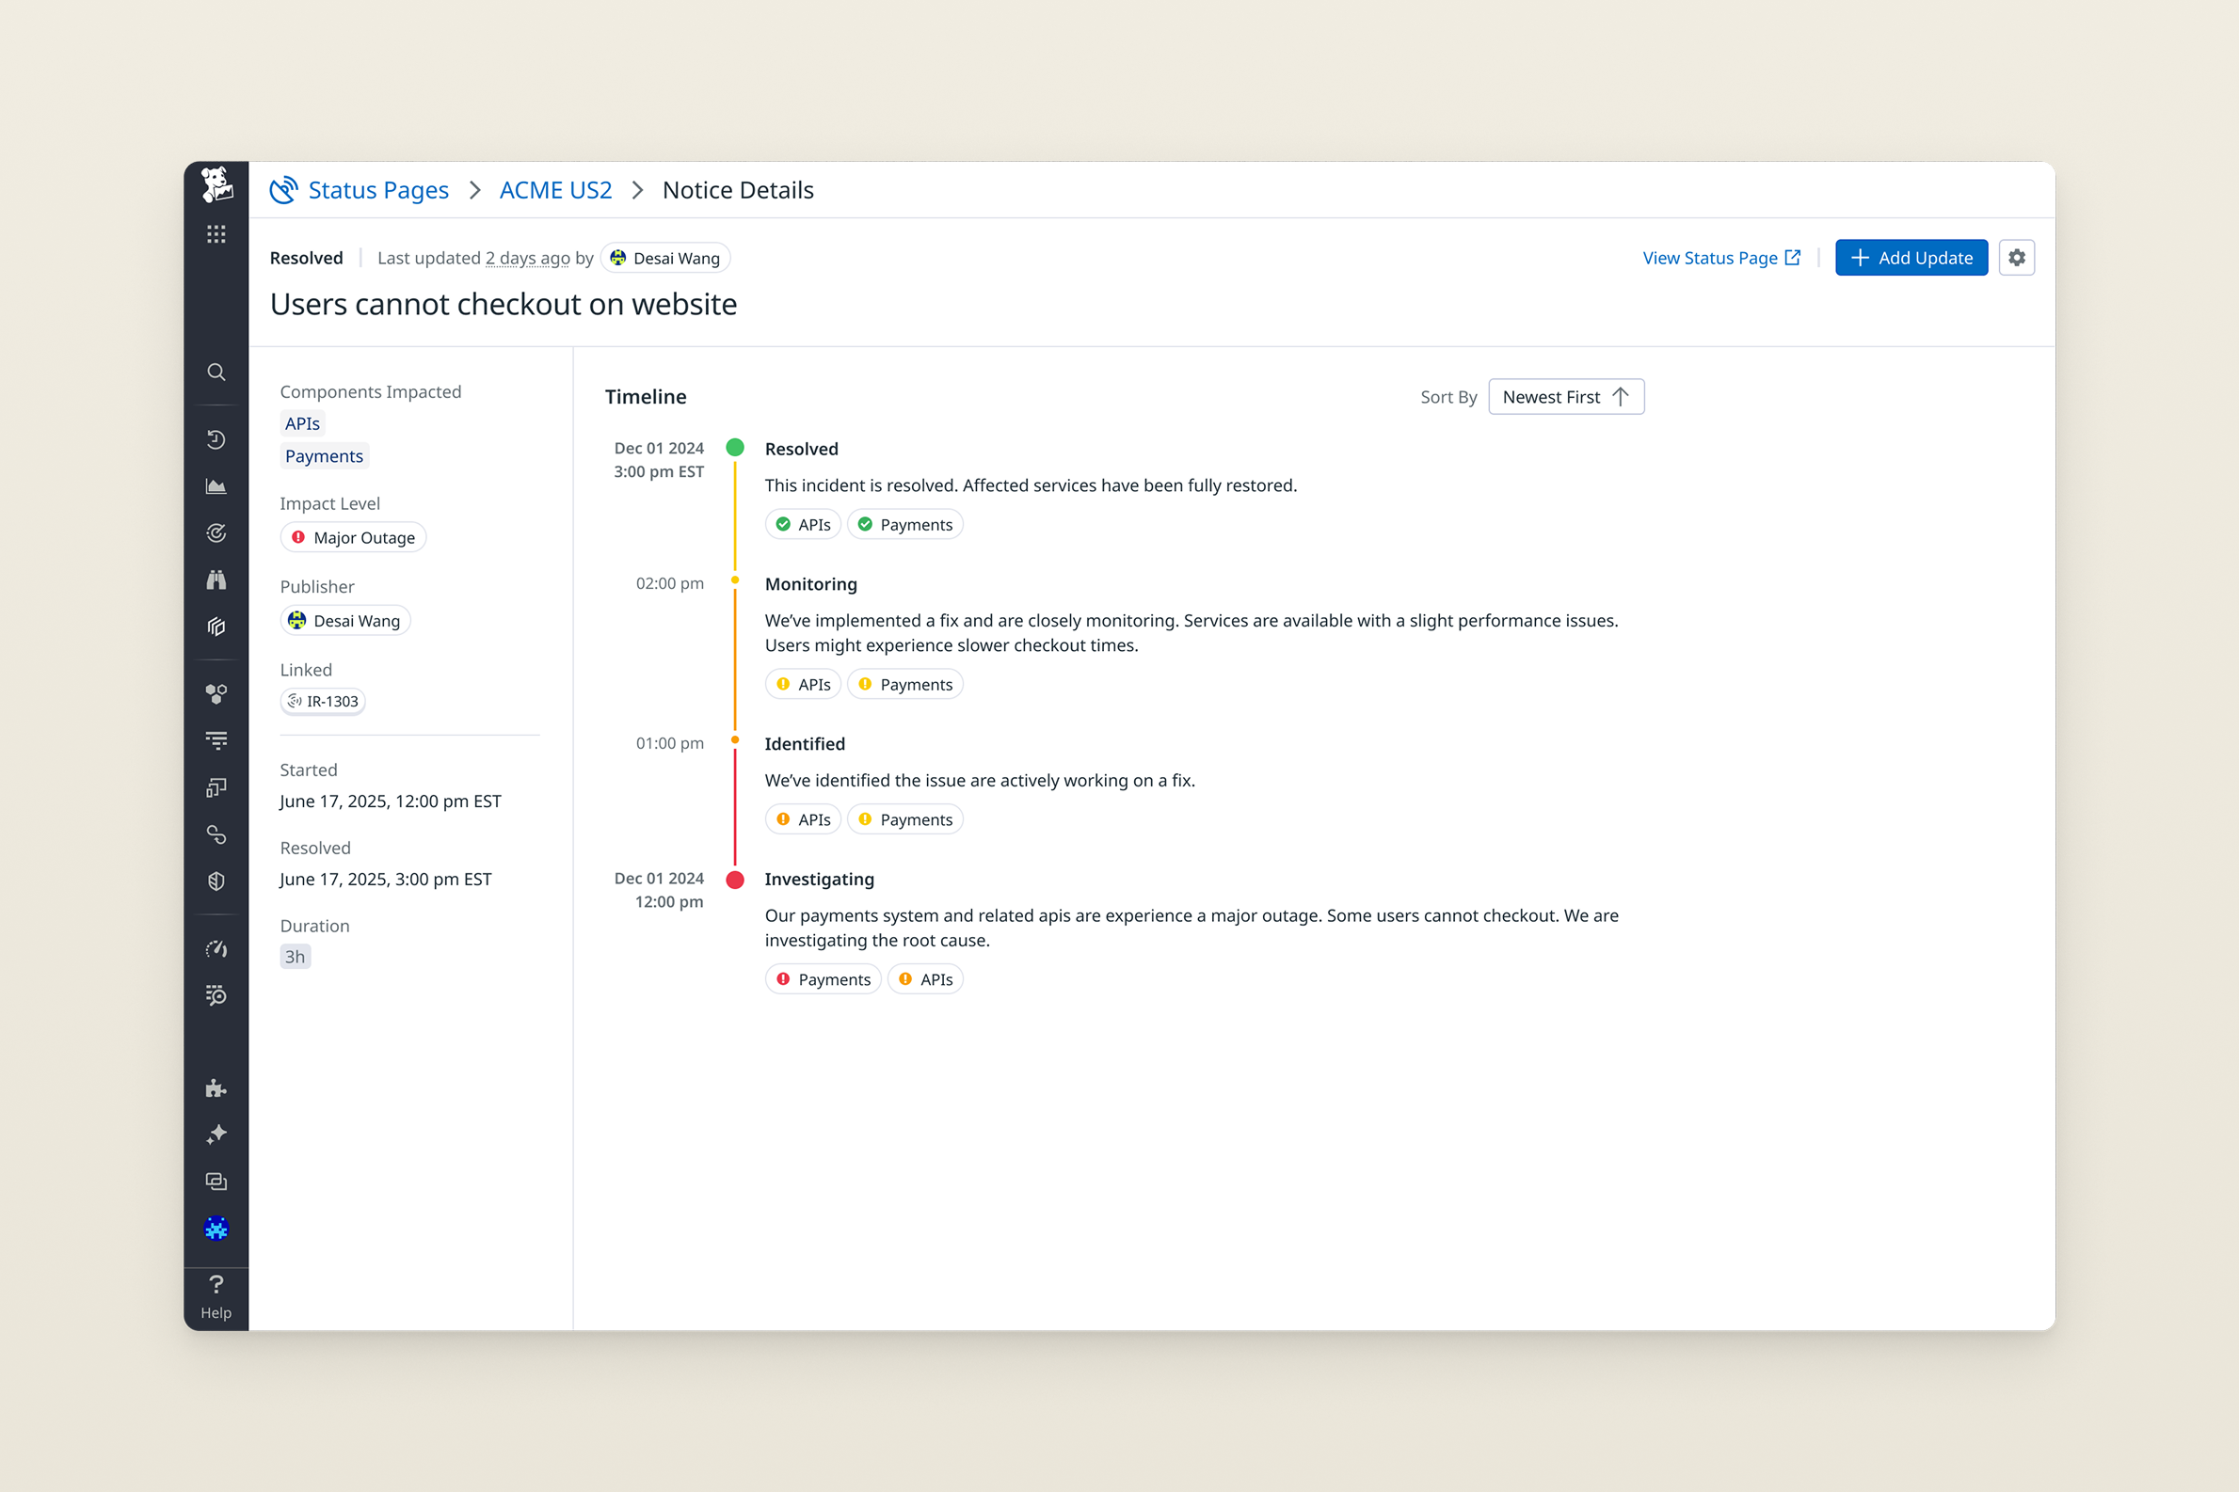Viewport: 2239px width, 1492px height.
Task: Open monitors target icon
Action: pos(216,532)
